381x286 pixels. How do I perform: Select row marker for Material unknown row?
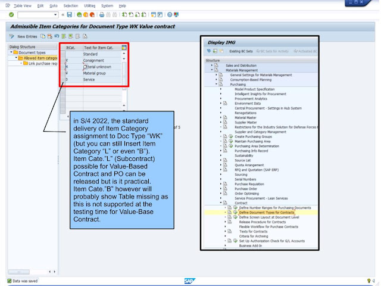click(63, 67)
